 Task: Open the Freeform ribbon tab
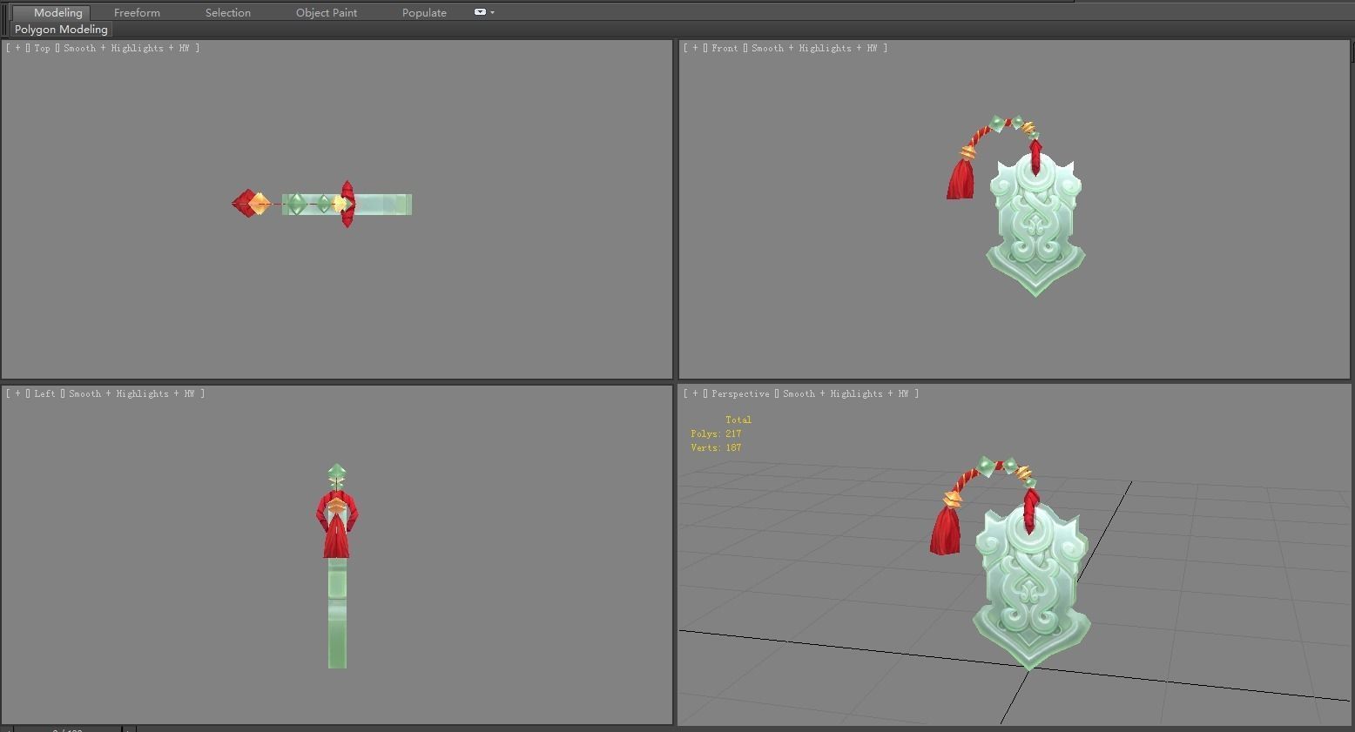click(137, 12)
